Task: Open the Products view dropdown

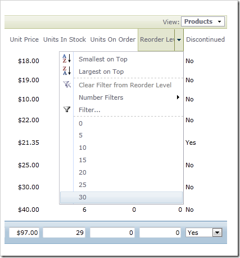Action: coord(203,21)
